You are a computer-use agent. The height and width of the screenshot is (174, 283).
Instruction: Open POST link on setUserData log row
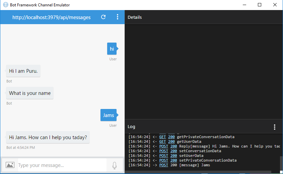[x=163, y=156]
